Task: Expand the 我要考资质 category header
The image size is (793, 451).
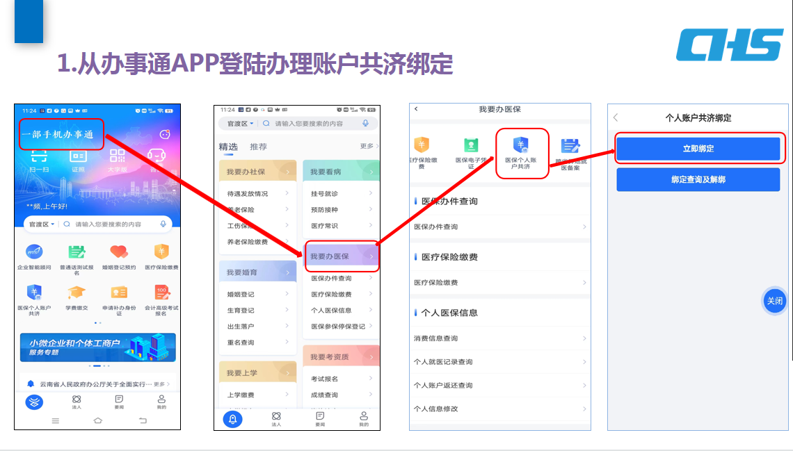Action: [341, 356]
